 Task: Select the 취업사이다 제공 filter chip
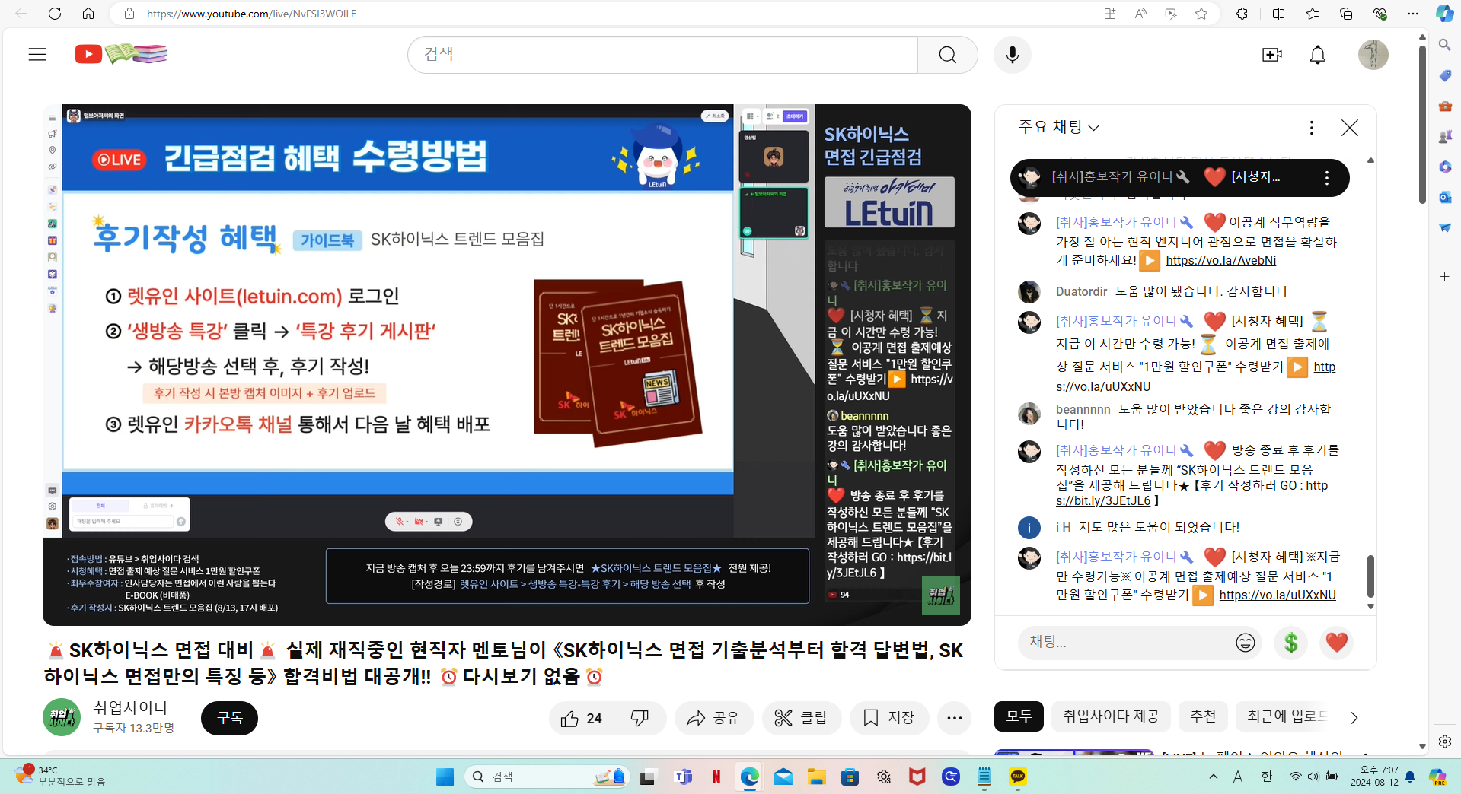click(x=1110, y=716)
